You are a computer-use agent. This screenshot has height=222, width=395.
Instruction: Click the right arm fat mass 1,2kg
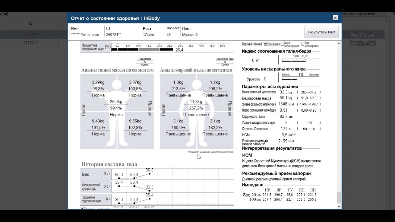point(215,82)
